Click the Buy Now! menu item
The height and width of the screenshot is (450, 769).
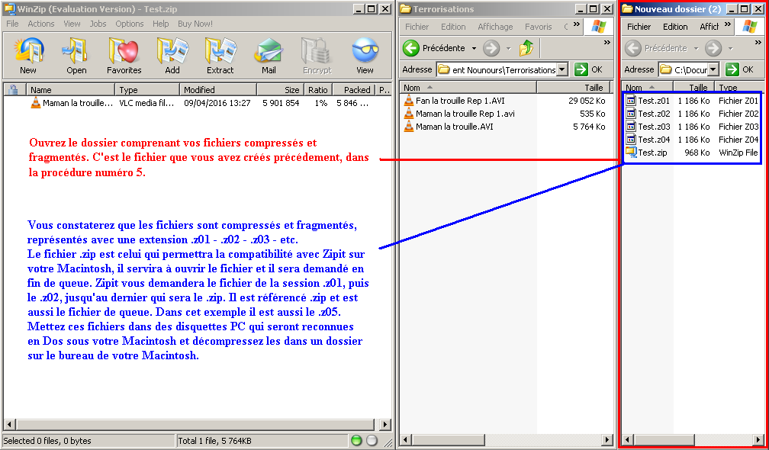pos(195,24)
